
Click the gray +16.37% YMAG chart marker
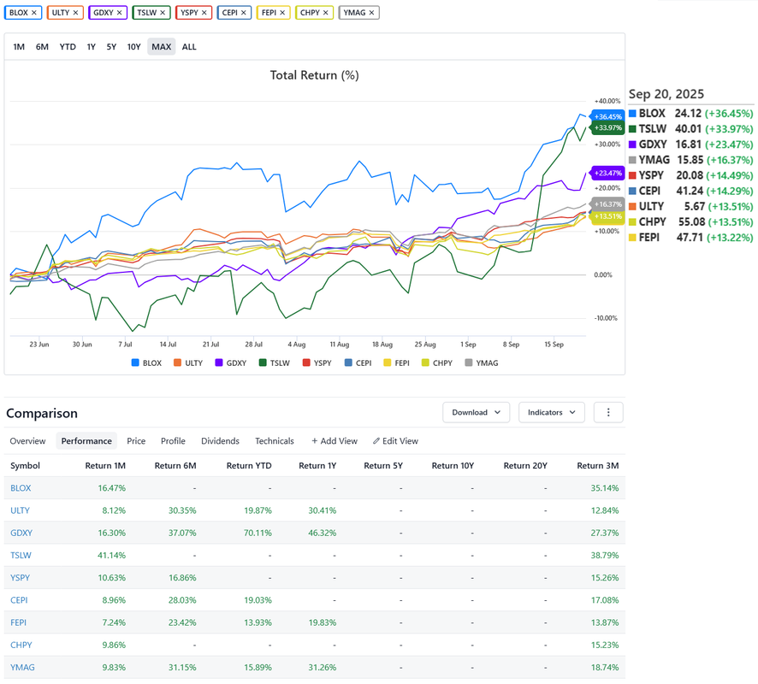point(607,204)
